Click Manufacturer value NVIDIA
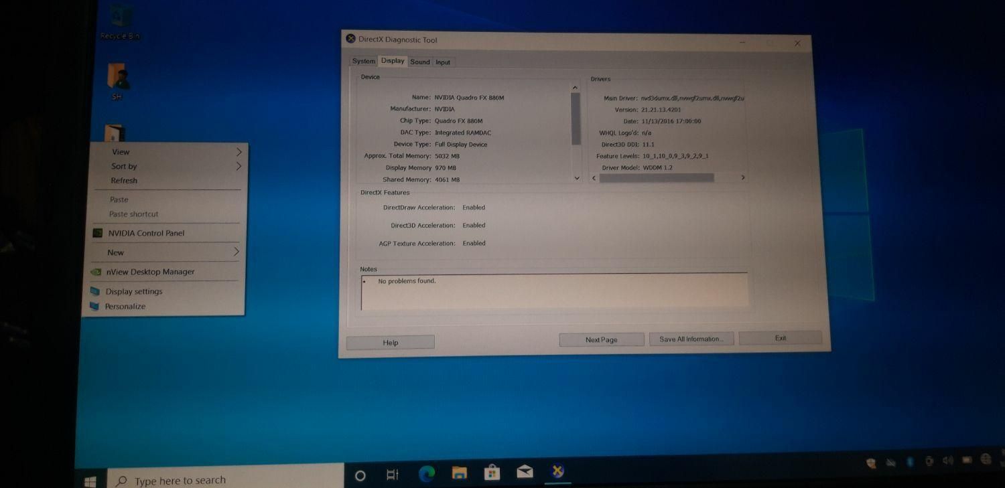Screen dimensions: 1005x488 tap(444, 109)
